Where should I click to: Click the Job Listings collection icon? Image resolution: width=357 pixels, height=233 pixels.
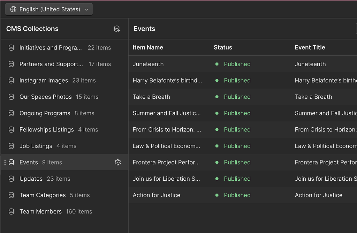click(11, 146)
